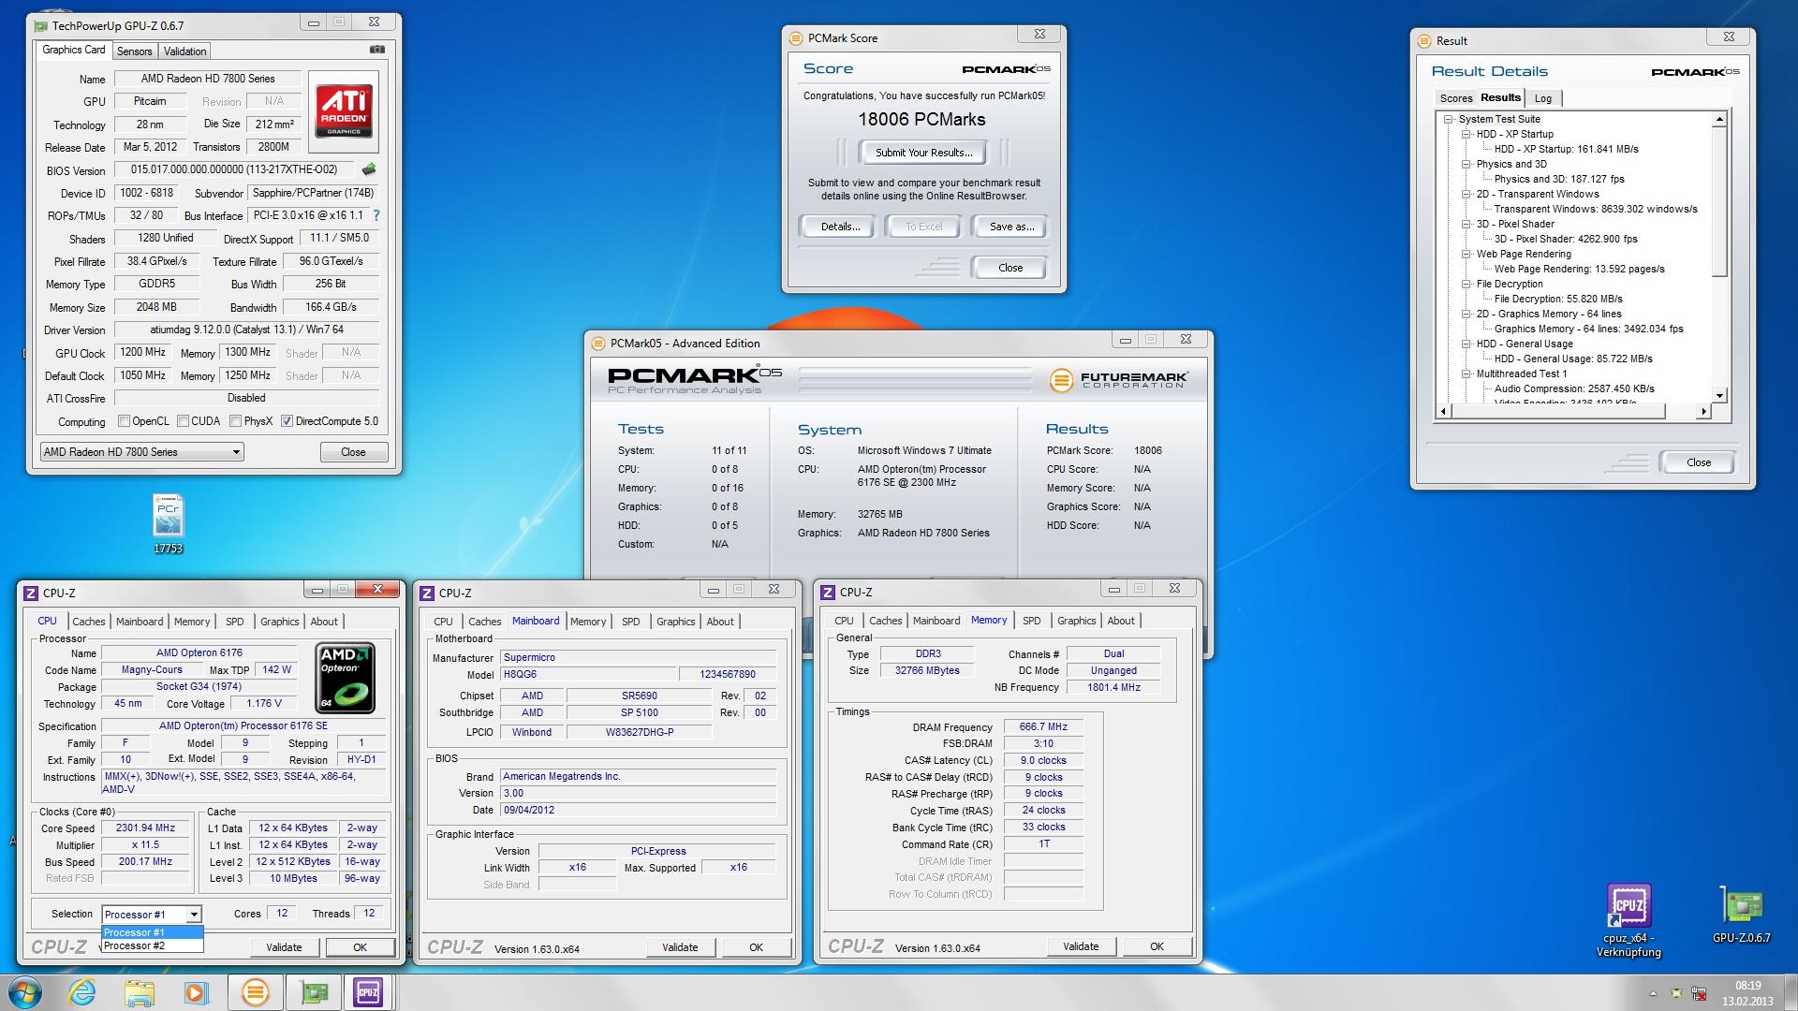This screenshot has width=1798, height=1011.
Task: Toggle the OpenCL checkbox in GPU-Z
Action: tap(124, 421)
